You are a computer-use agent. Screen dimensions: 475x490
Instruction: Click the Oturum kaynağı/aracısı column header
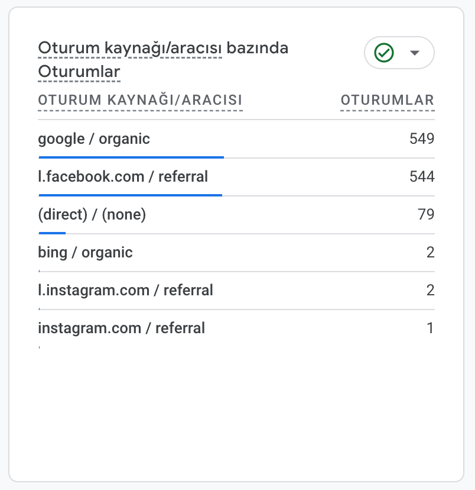[x=140, y=100]
